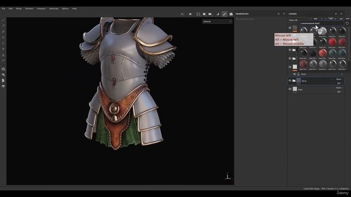This screenshot has width=351, height=197.
Task: Remove the anchor point effect using its x
Action: pos(342,74)
